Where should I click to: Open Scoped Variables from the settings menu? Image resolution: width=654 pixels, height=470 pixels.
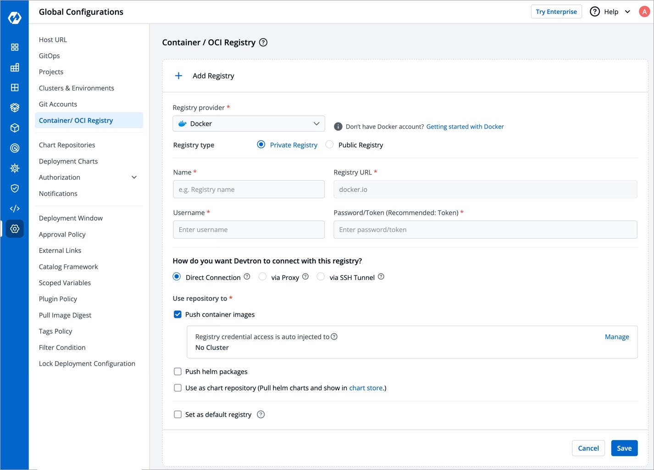(x=65, y=283)
